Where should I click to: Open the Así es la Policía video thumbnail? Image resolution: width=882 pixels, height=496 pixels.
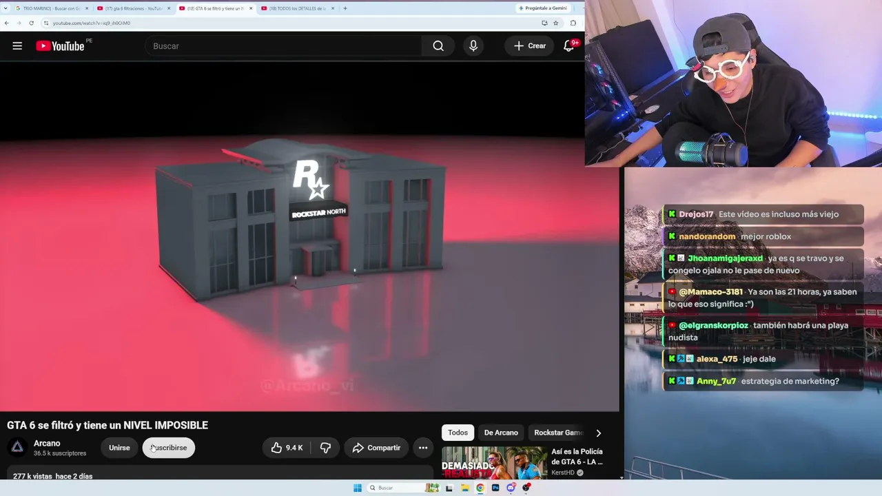pos(494,462)
